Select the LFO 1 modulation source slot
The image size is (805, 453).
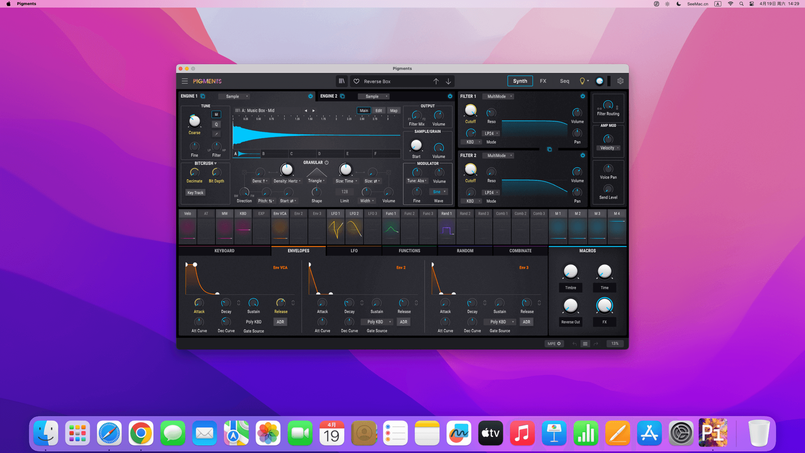336,227
